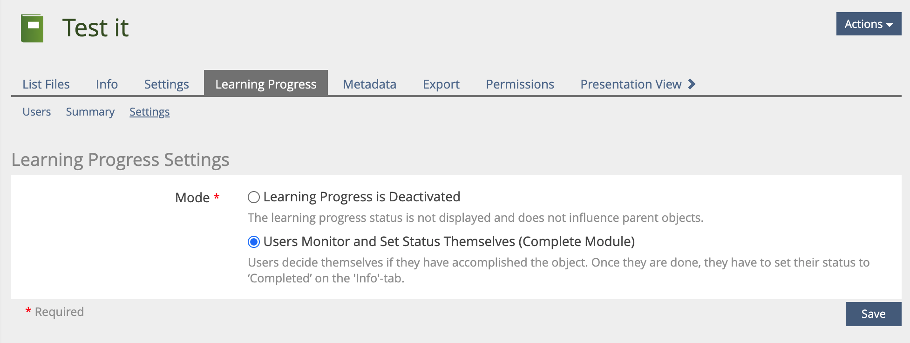View the Summary sub-tab
Viewport: 910px width, 343px height.
(x=90, y=112)
